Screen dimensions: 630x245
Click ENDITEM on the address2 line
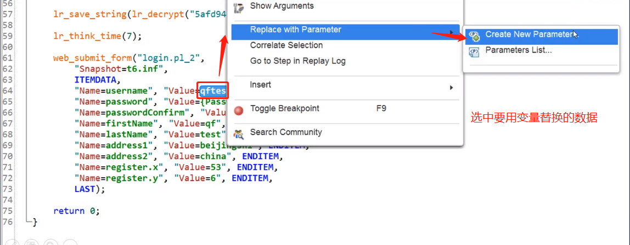261,156
